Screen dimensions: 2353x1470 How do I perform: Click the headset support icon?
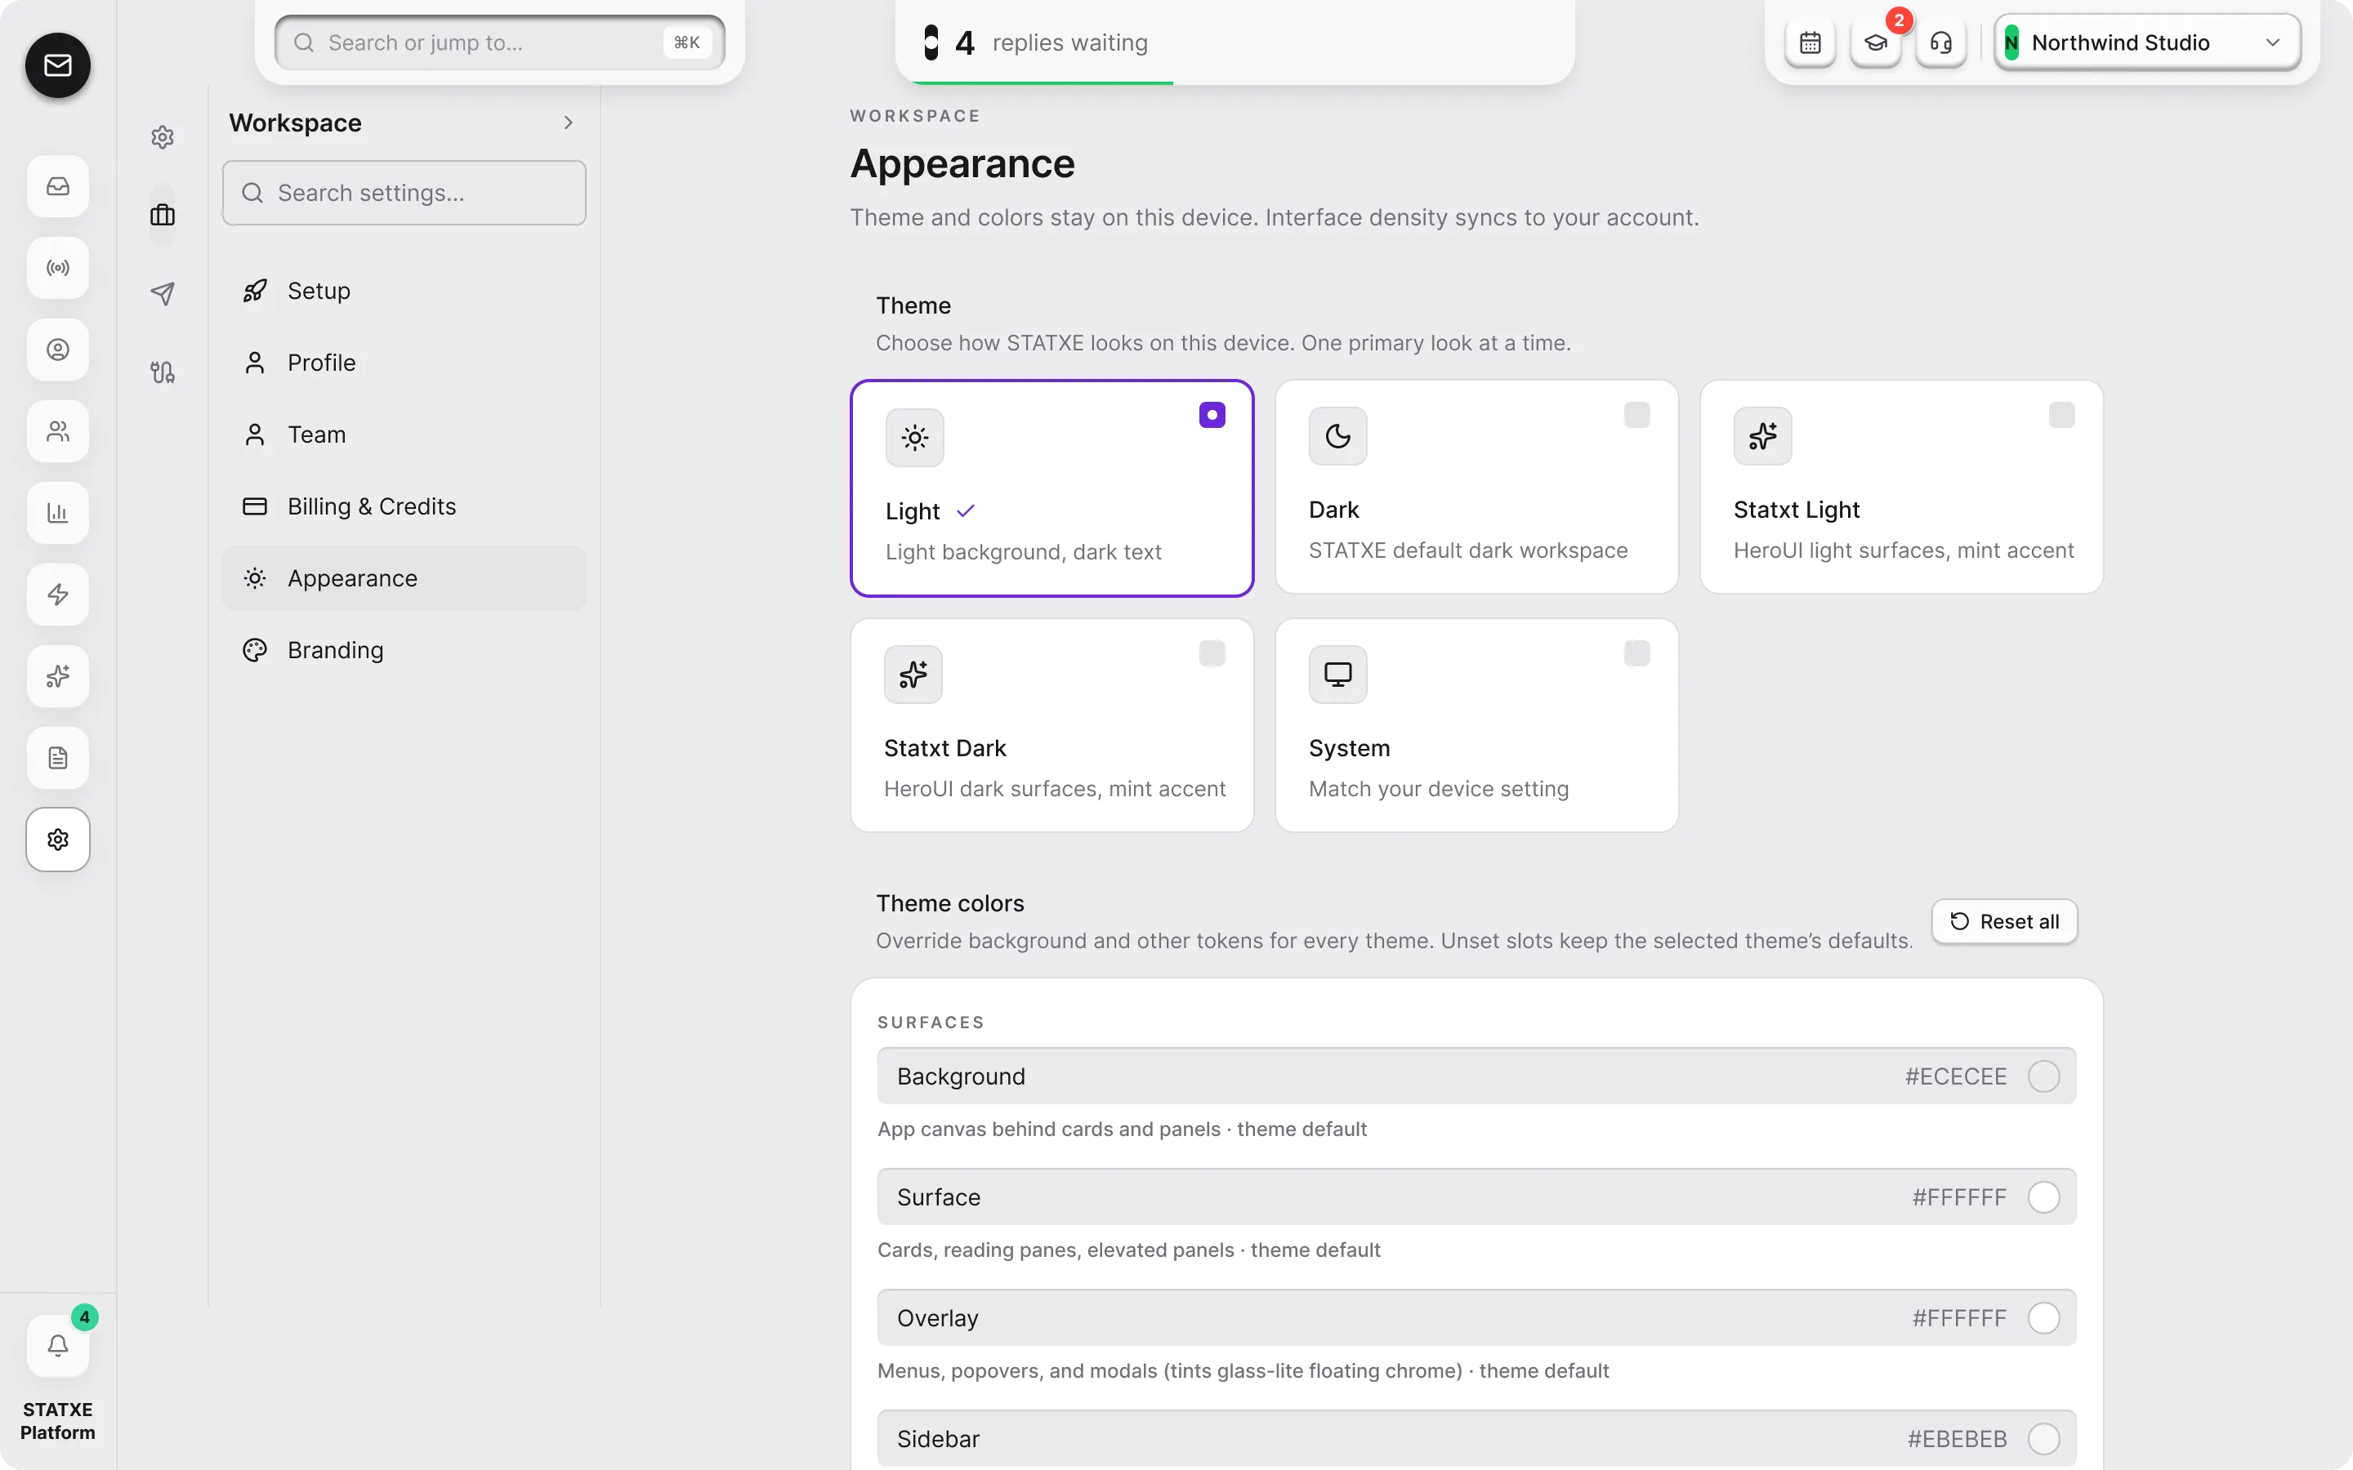click(1940, 42)
